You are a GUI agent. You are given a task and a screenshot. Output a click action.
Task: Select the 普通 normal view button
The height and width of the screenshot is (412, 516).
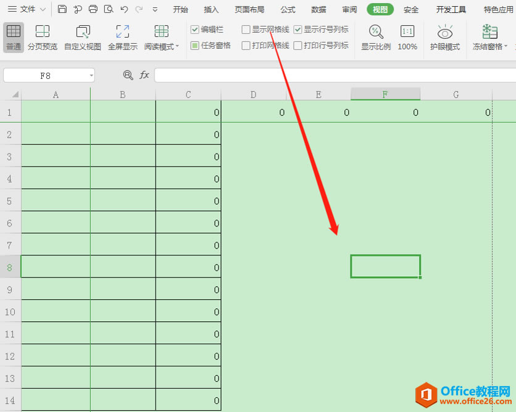[x=14, y=38]
